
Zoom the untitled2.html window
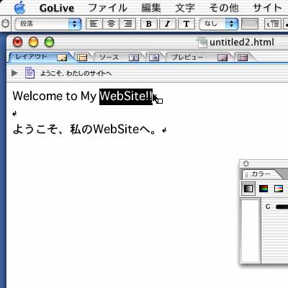50,42
